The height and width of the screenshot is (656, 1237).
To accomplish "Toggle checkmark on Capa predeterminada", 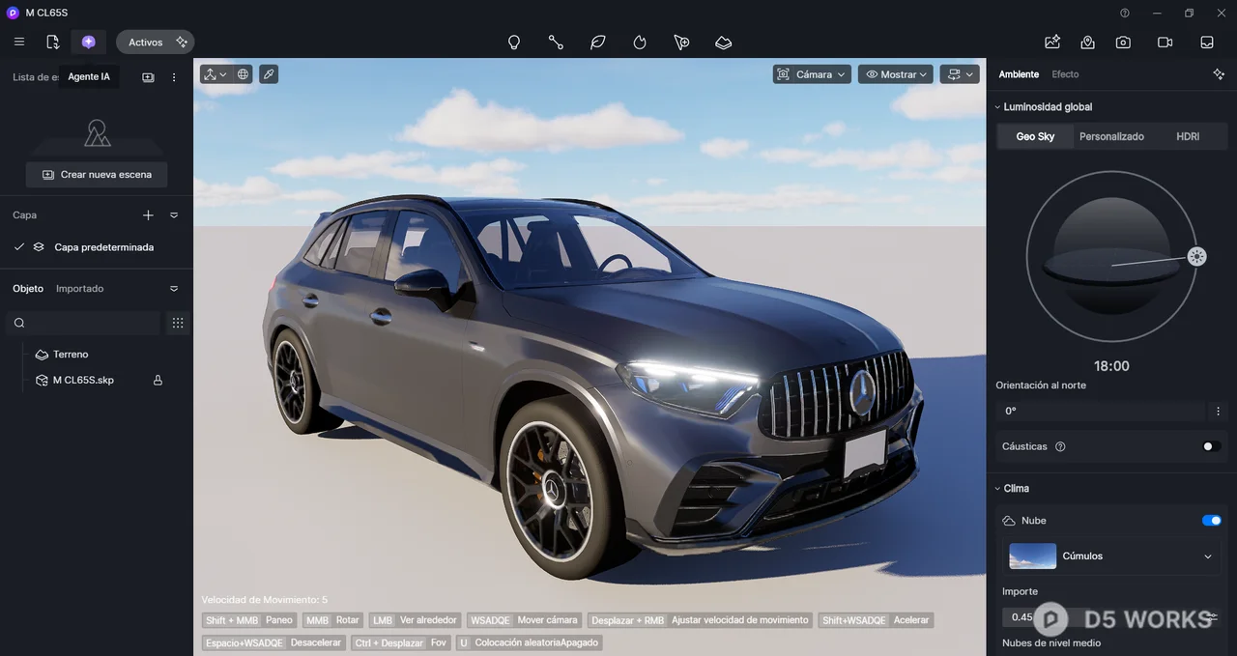I will coord(19,247).
